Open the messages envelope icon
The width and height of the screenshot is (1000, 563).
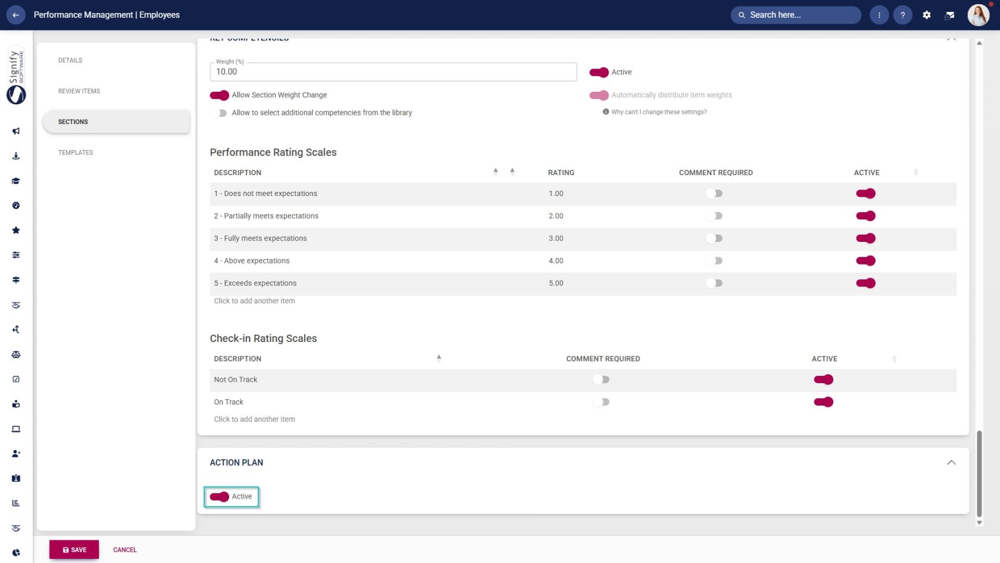click(949, 15)
